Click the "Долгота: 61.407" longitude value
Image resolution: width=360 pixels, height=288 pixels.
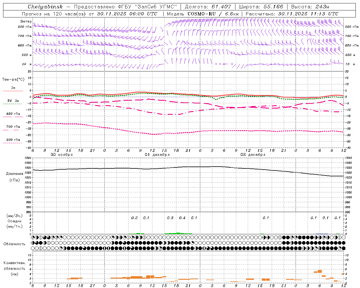click(x=208, y=7)
